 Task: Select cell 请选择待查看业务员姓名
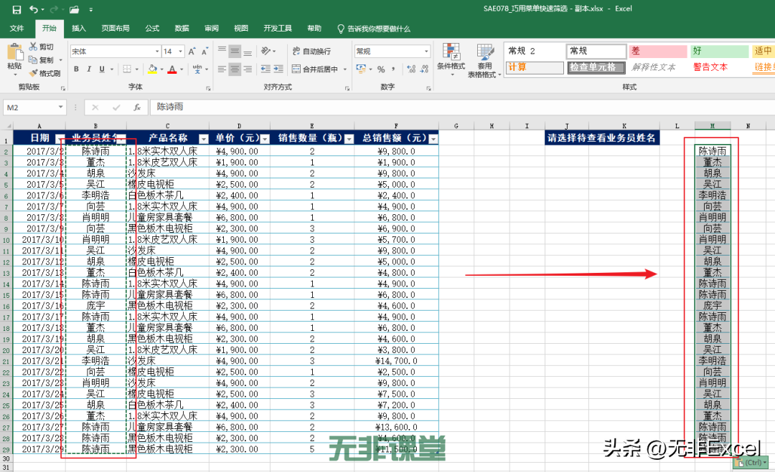tap(602, 138)
